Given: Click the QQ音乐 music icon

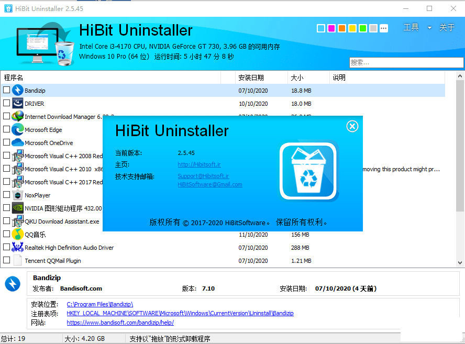Looking at the screenshot, I should click(x=18, y=234).
